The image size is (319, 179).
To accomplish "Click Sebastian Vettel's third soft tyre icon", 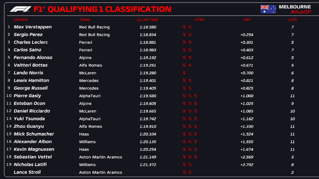I will coord(196,157).
